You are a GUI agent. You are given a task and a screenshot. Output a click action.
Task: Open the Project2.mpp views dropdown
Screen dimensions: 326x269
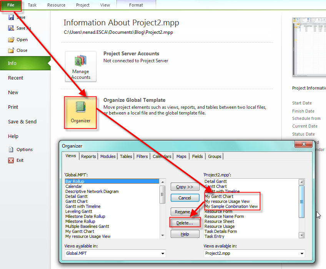pos(254,253)
